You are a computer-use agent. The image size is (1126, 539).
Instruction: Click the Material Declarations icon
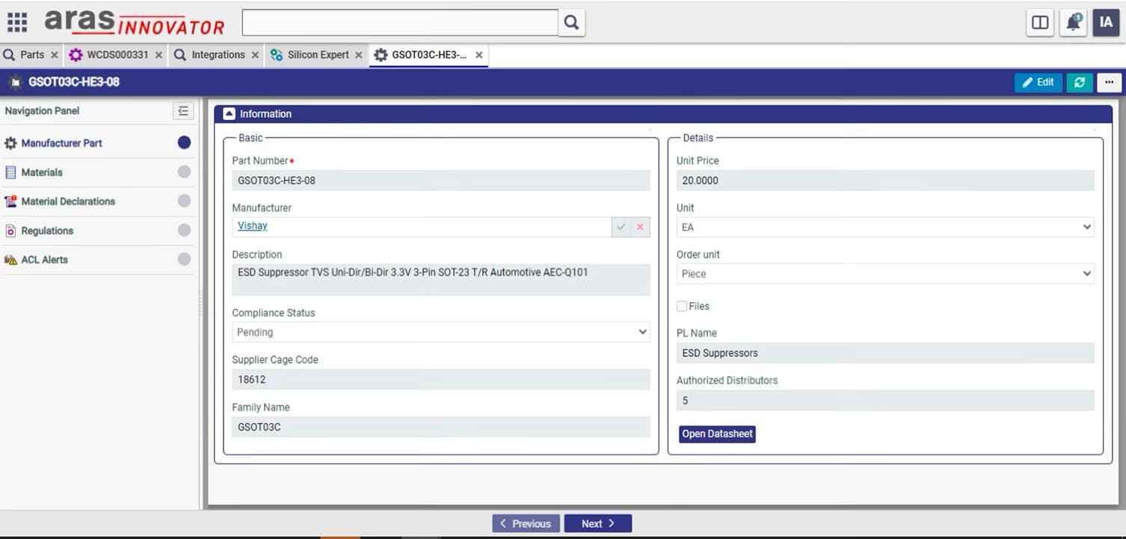(x=10, y=202)
